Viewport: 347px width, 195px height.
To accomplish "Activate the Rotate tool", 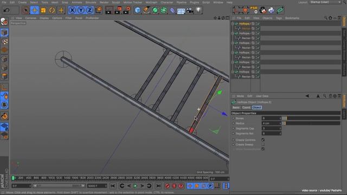I will point(52,10).
